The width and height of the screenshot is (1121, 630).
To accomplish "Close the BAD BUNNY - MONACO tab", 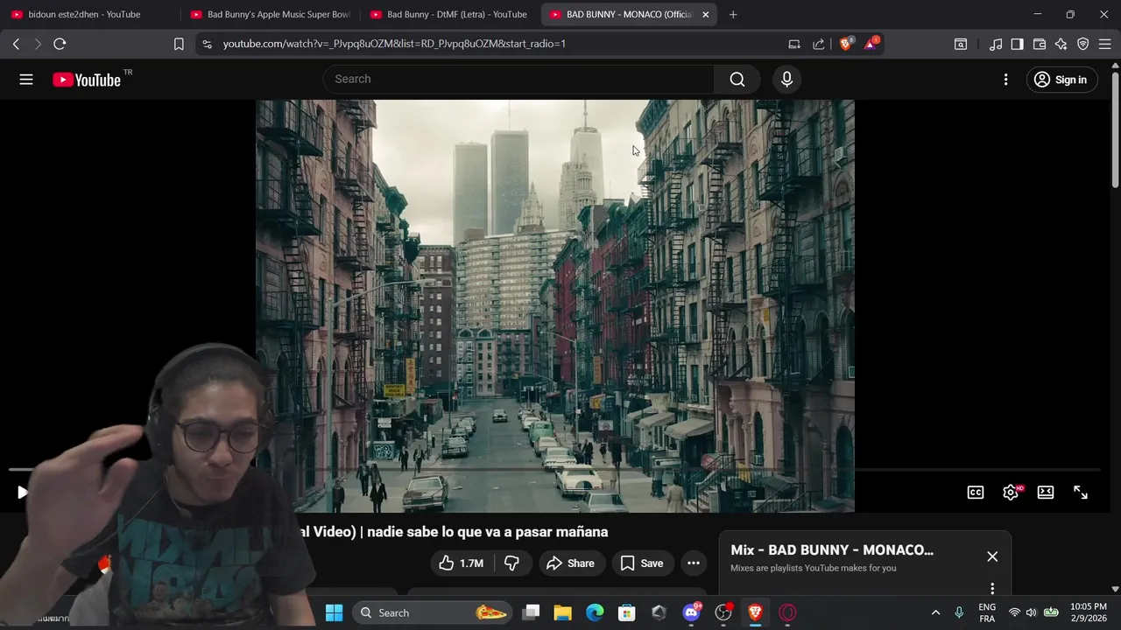I will [706, 15].
